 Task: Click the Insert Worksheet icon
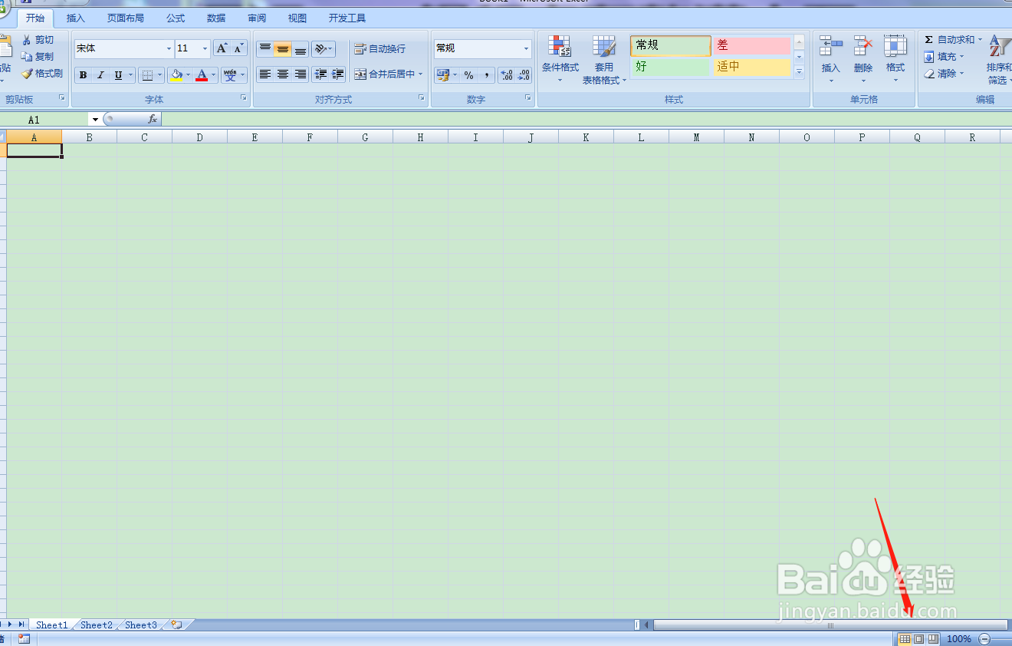tap(176, 625)
